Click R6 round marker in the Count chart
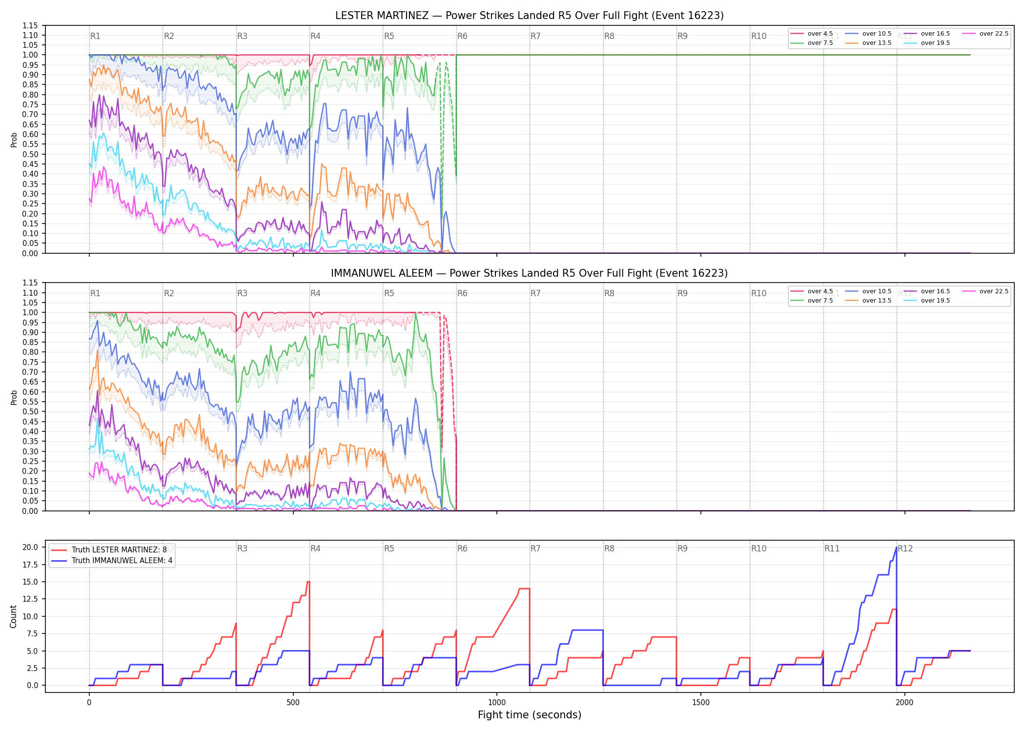The height and width of the screenshot is (732, 1025). coord(462,549)
